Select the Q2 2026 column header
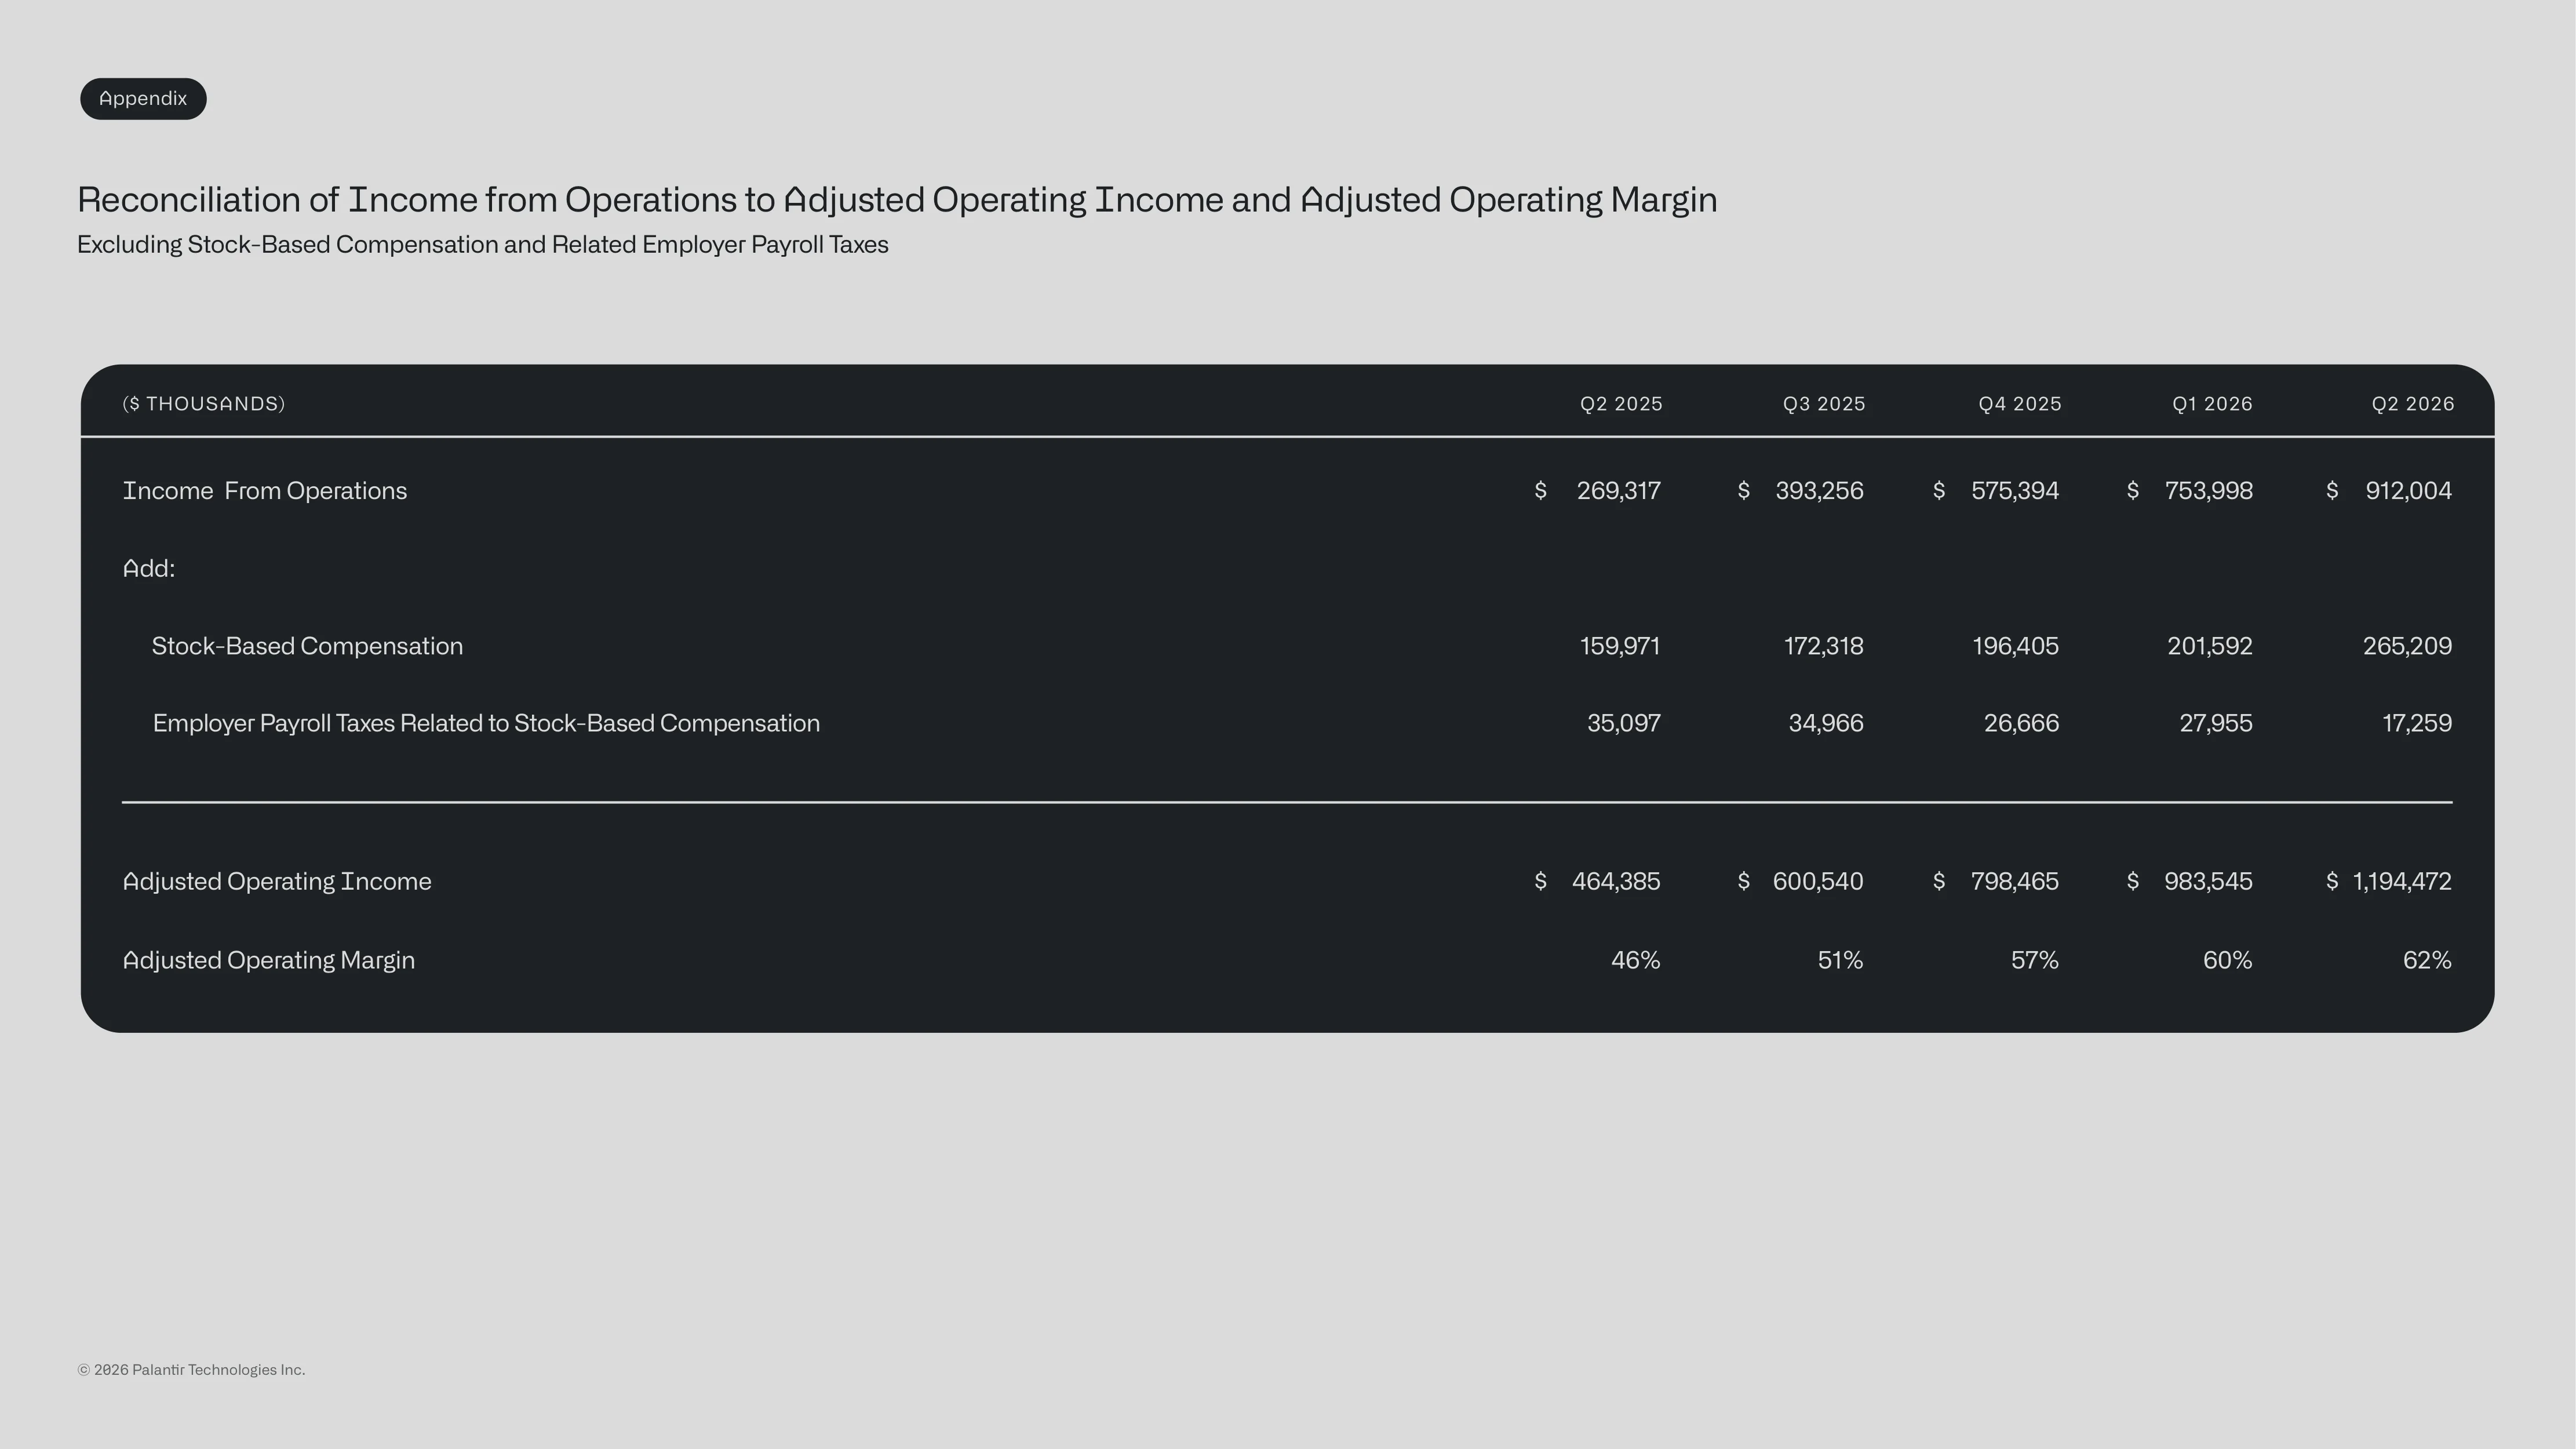The height and width of the screenshot is (1449, 2576). click(2413, 404)
